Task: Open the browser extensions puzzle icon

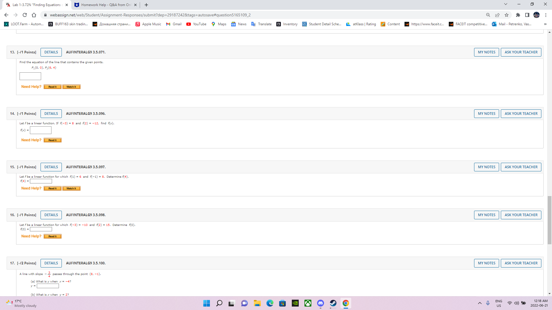Action: (518, 15)
